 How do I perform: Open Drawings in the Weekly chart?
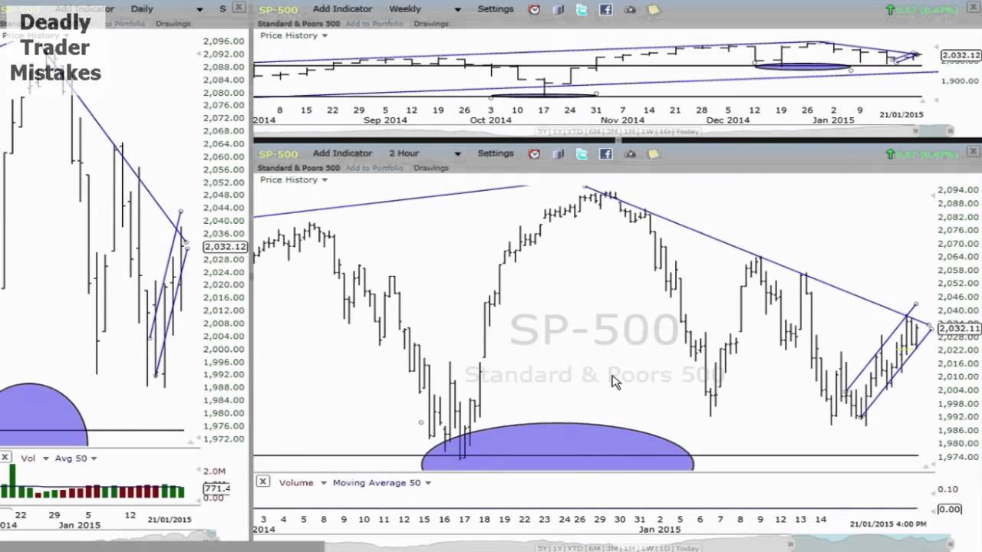click(x=431, y=24)
